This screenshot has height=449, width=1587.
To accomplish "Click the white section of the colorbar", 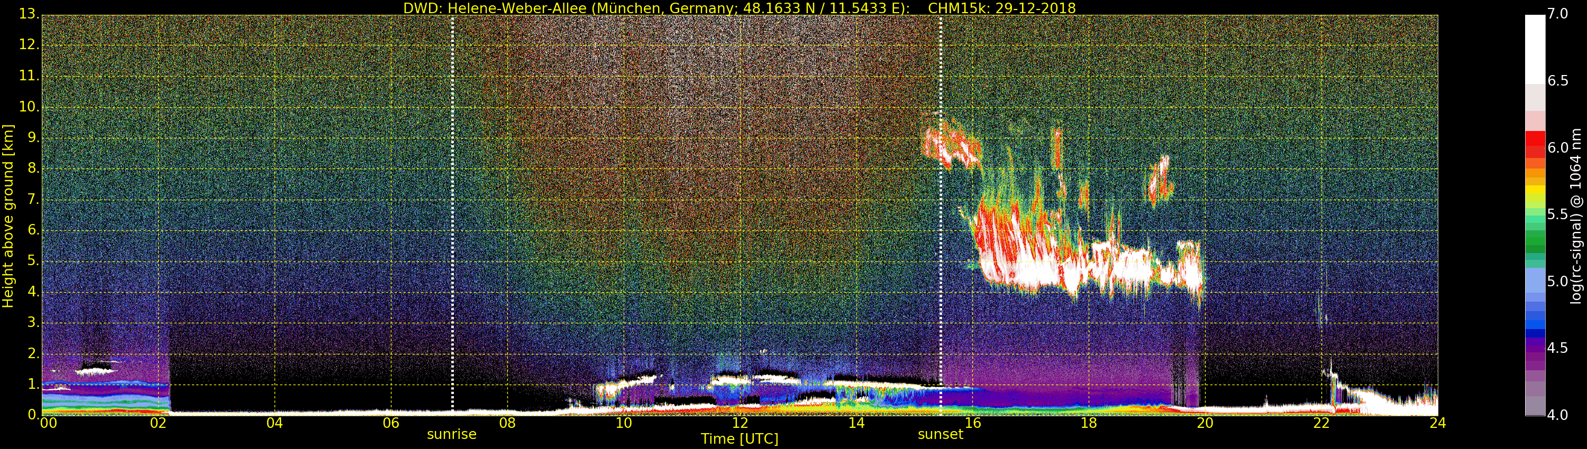I will (1535, 49).
